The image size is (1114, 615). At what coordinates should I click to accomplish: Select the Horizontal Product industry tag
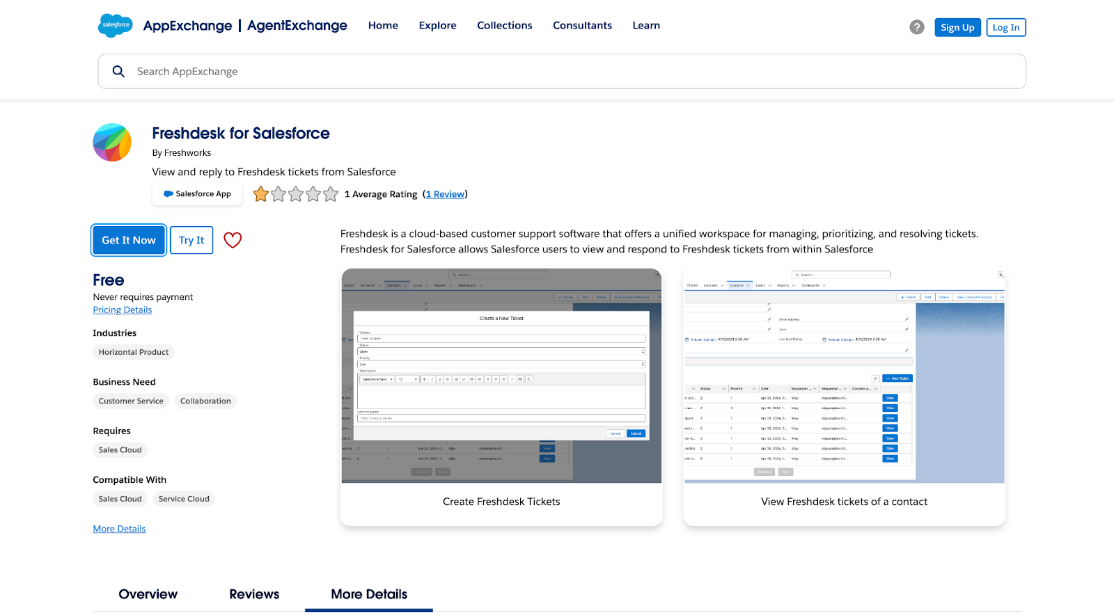pos(134,352)
